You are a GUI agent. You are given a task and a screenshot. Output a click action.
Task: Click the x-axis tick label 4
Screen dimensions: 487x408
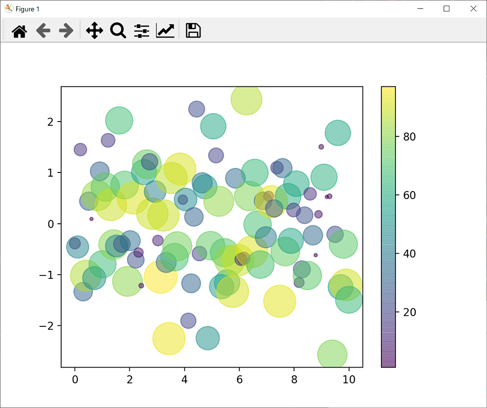click(x=184, y=380)
